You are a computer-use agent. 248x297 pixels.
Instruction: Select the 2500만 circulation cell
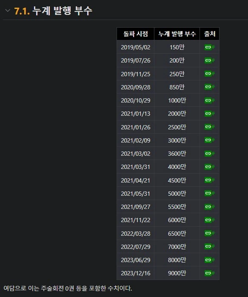pos(177,127)
